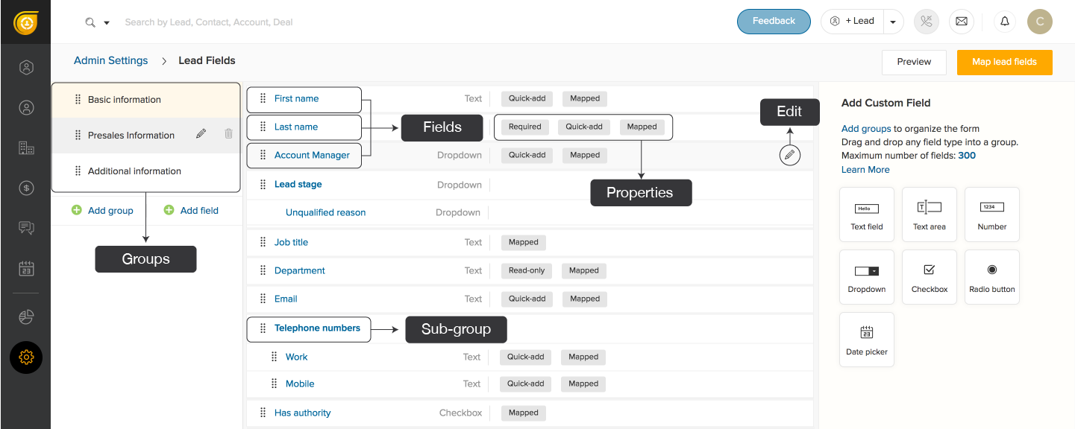
Task: Click the Map lead fields button
Action: point(1004,62)
